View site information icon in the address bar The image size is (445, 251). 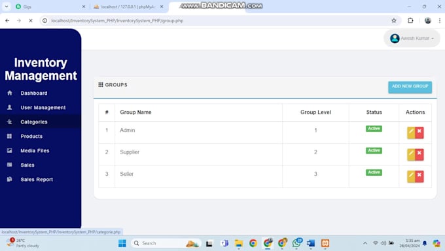[x=45, y=20]
